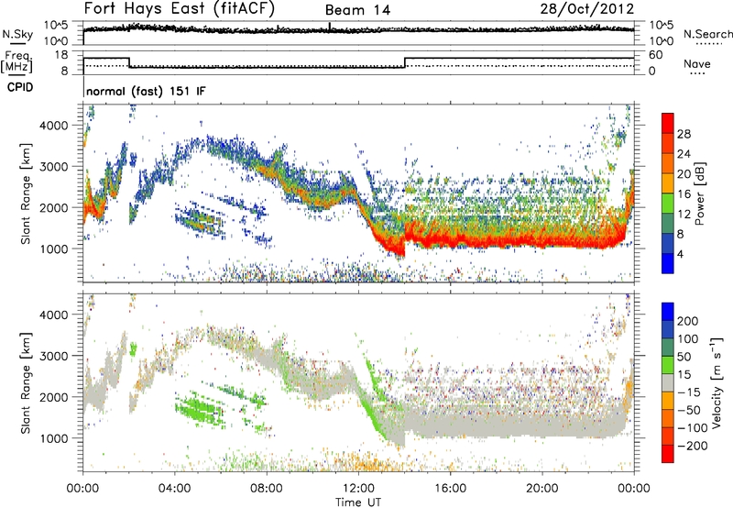This screenshot has width=733, height=508.
Task: Click the '16:00' time axis label
Action: [450, 489]
